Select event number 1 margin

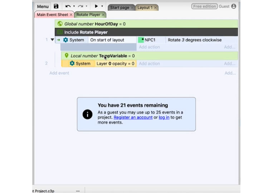pos(47,40)
